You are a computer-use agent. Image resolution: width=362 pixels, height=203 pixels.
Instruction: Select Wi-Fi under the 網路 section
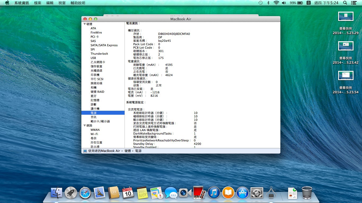(94, 134)
